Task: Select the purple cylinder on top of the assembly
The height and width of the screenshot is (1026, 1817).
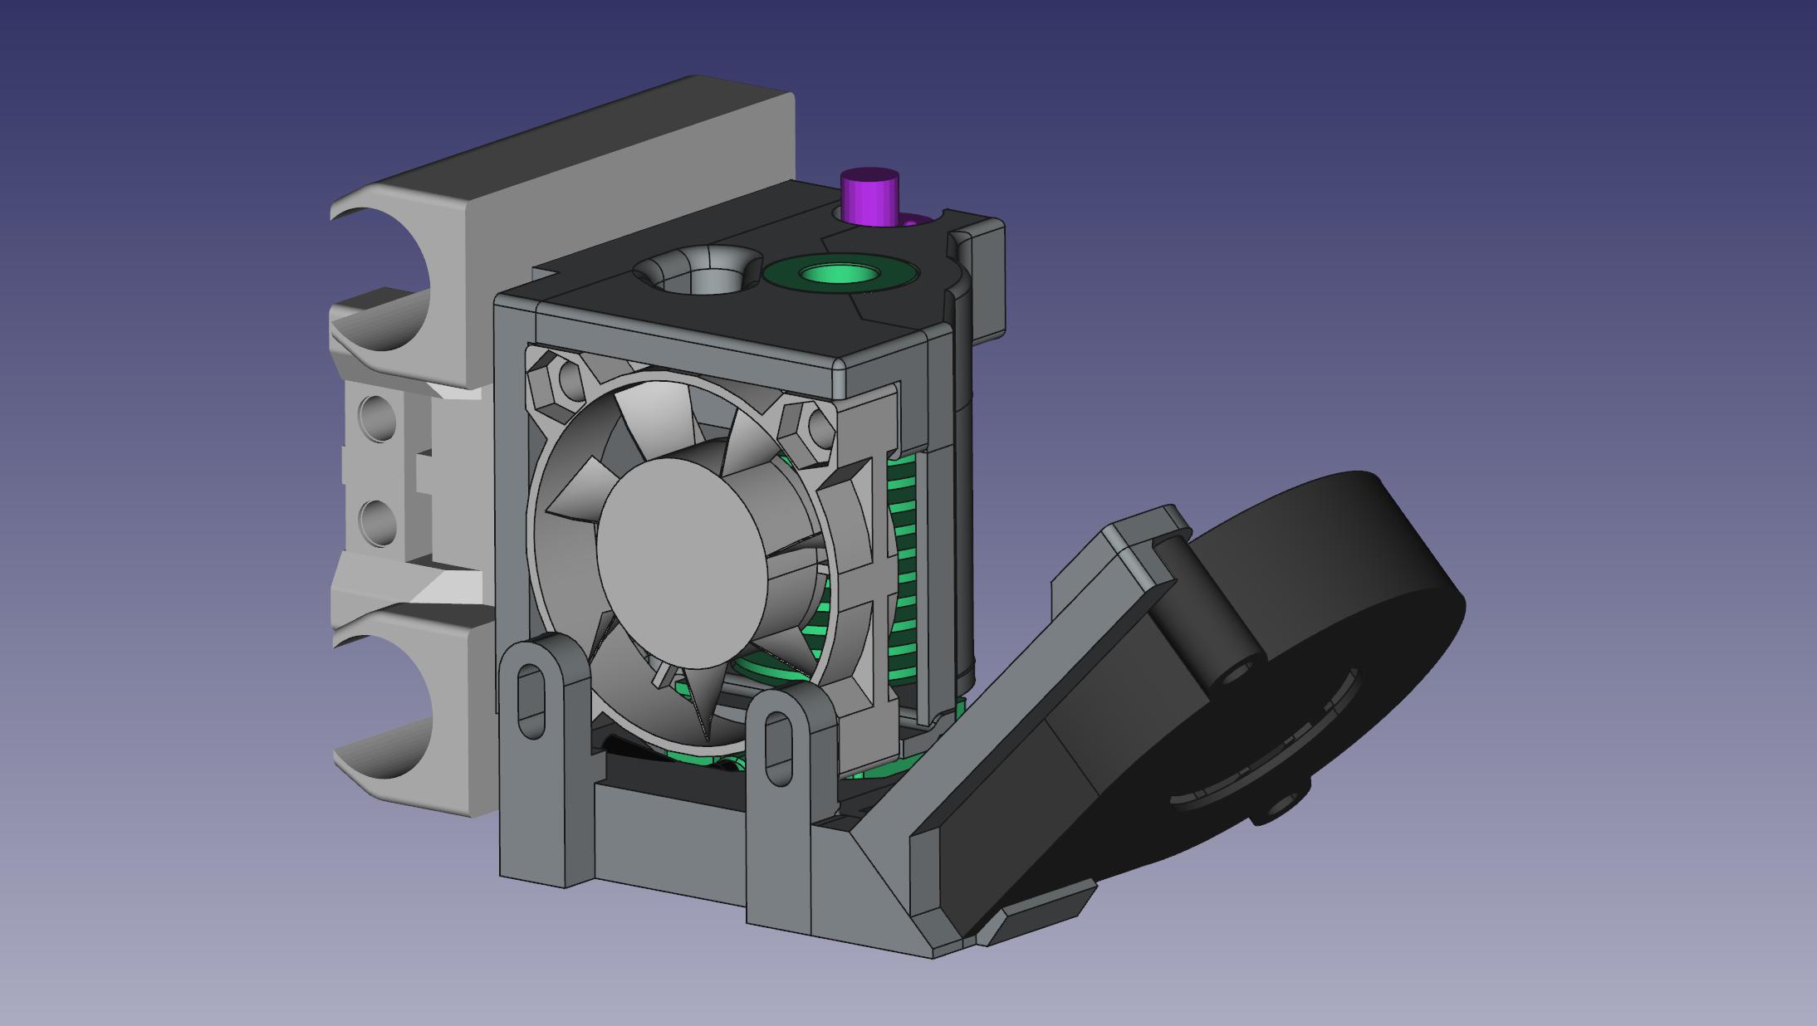Action: click(870, 196)
